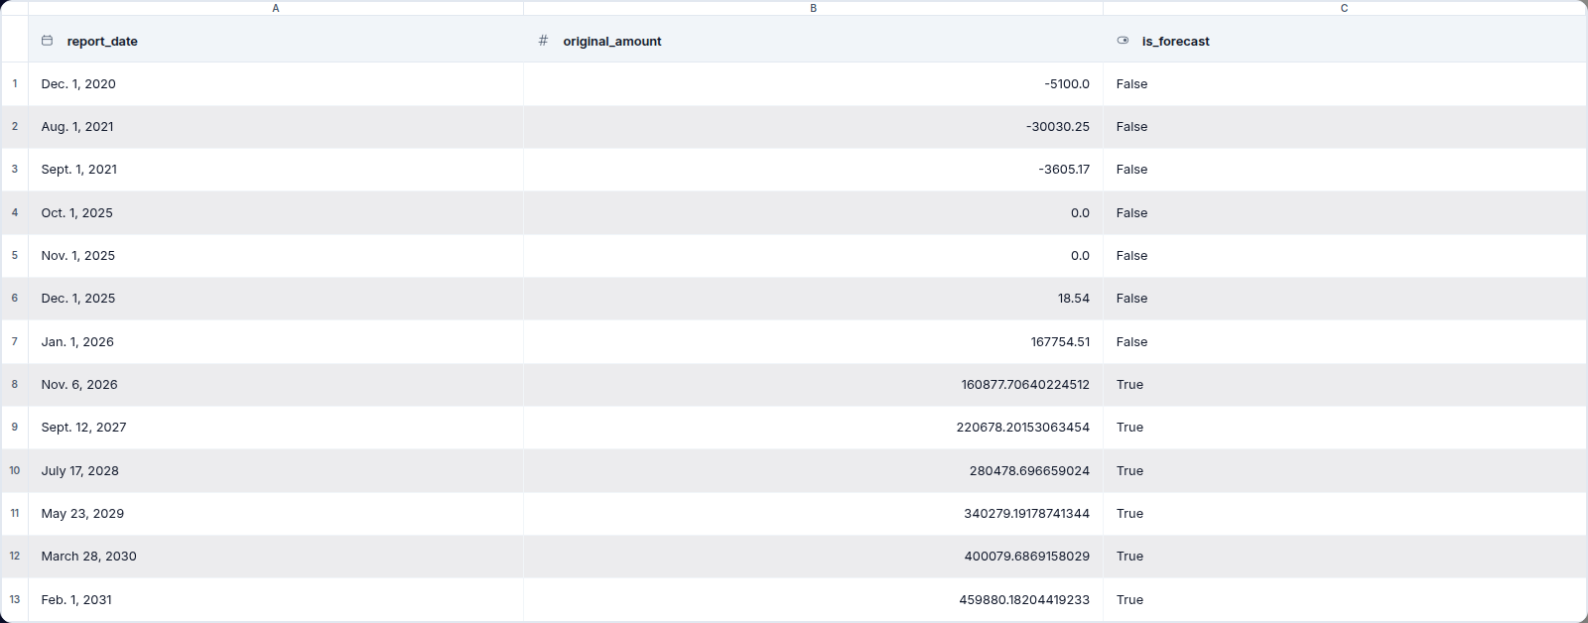Screen dimensions: 1588x623
Task: Click the amount cell 280478.696659024
Action: pyautogui.click(x=813, y=471)
